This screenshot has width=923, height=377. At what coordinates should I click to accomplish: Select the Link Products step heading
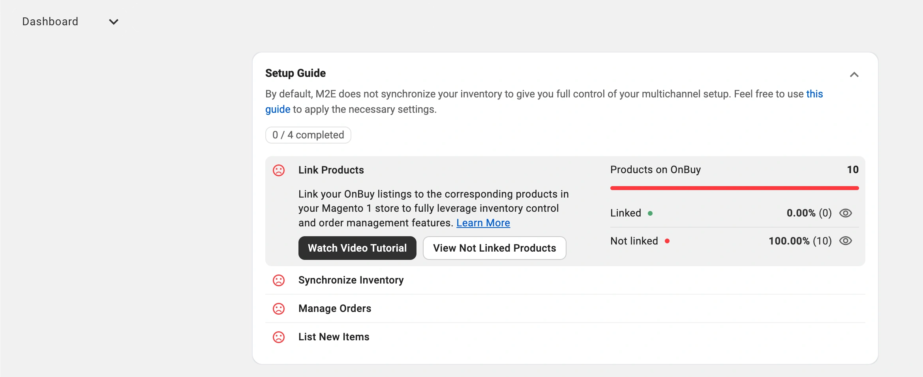pos(331,170)
